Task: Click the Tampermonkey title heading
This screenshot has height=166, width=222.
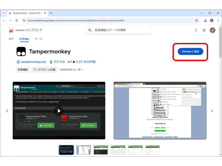Action: click(x=50, y=51)
